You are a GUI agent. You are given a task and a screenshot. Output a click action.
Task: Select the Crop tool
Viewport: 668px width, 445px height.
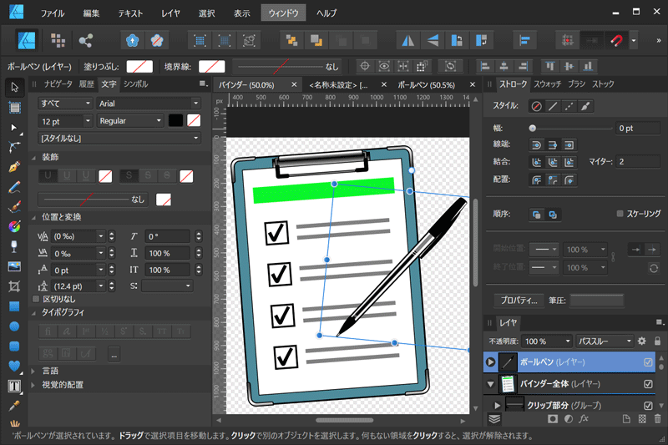pyautogui.click(x=14, y=286)
